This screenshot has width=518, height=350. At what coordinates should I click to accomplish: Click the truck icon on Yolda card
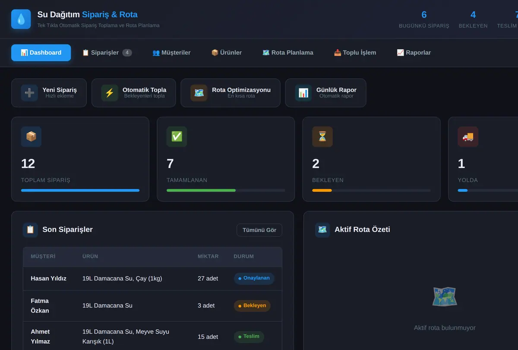point(468,137)
